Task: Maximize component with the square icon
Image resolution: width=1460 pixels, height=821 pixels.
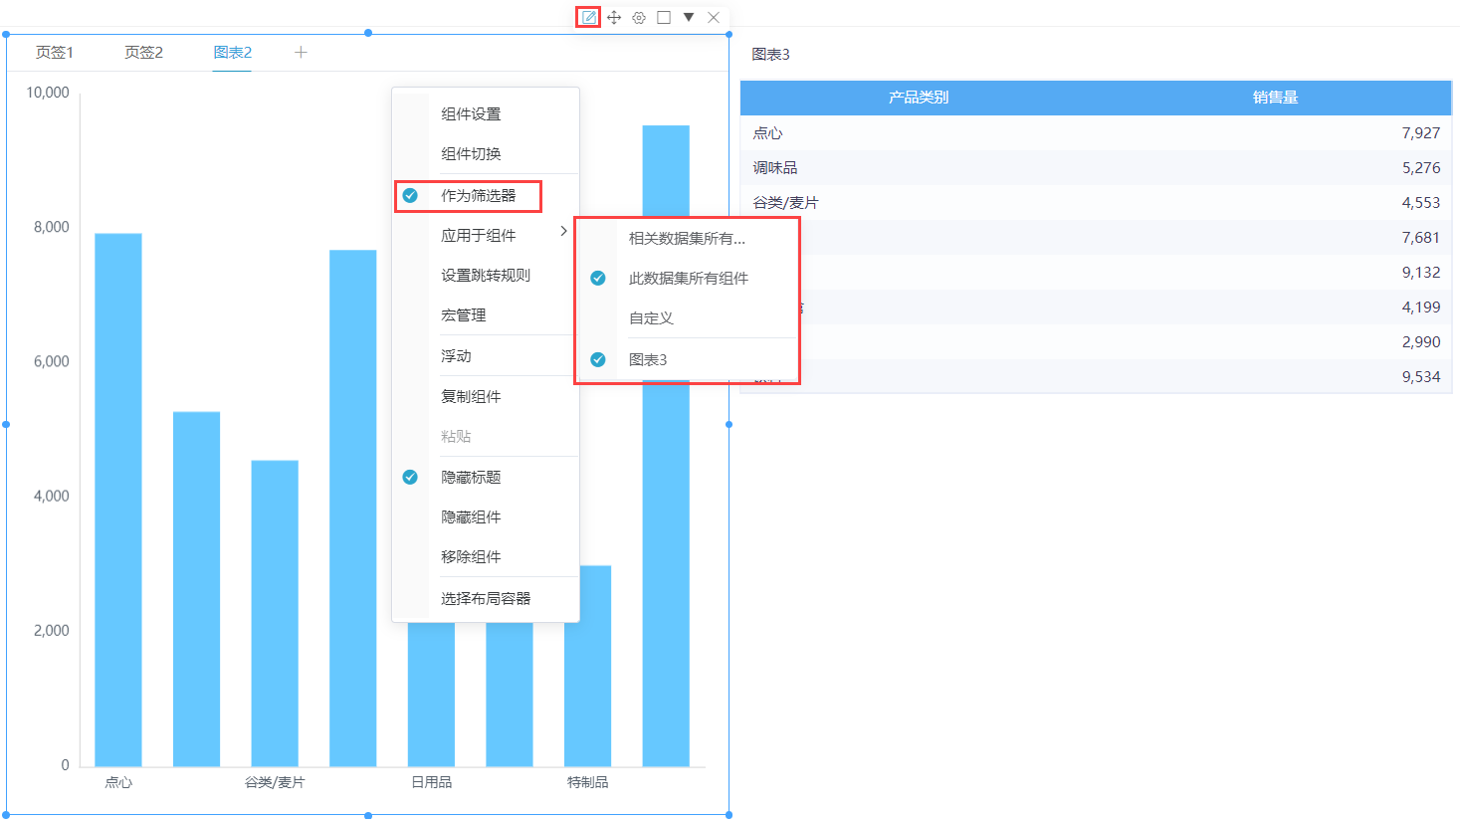Action: coord(664,17)
